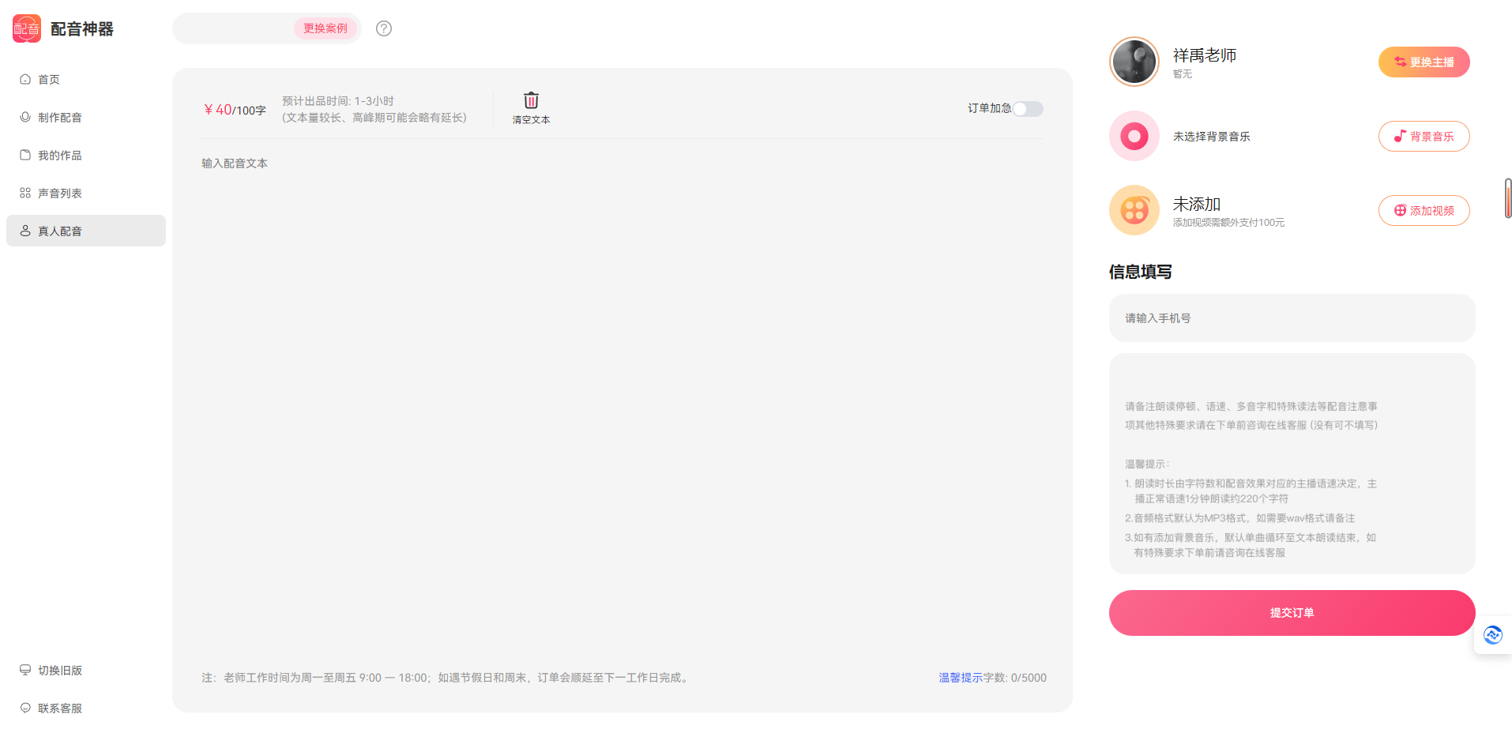Click the 配音神器 logo icon
This screenshot has height=733, width=1512.
(x=26, y=28)
